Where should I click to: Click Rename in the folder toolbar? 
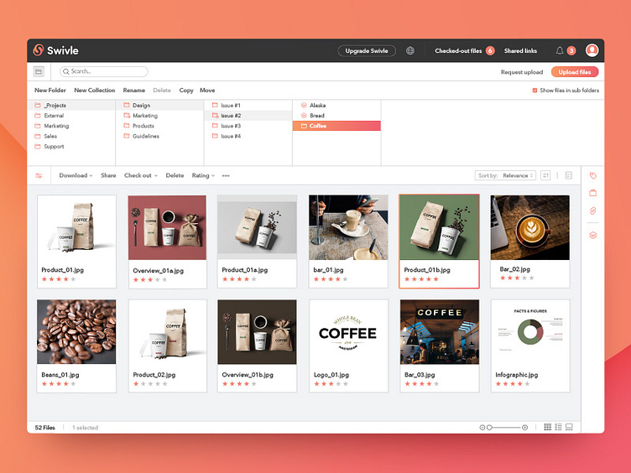[x=134, y=90]
